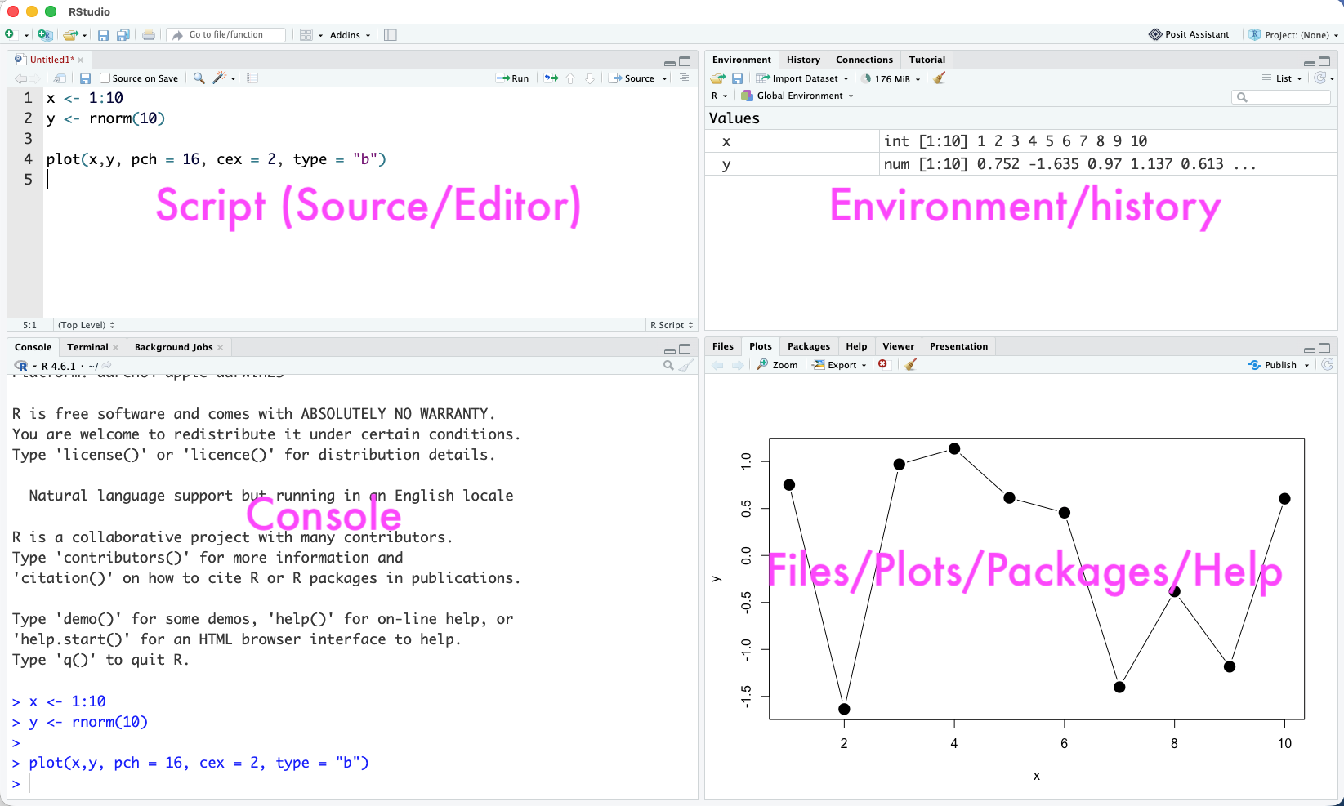Open the Export plot dropdown
This screenshot has height=806, width=1344.
click(x=840, y=365)
